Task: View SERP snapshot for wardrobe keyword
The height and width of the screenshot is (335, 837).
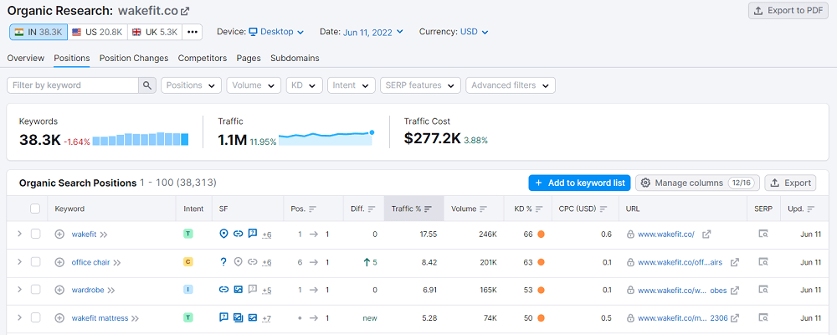Action: [763, 290]
